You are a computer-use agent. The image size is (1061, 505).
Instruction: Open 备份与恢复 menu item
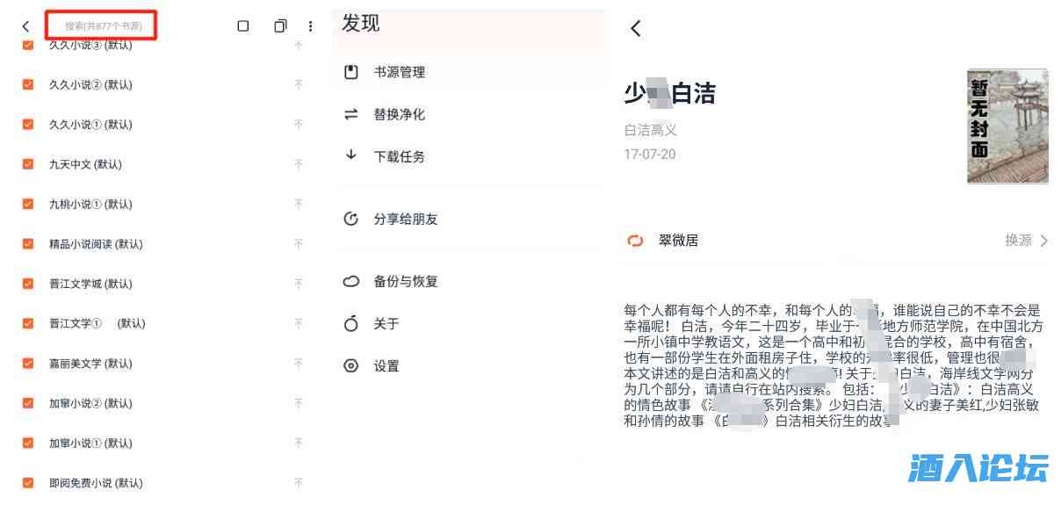click(x=405, y=282)
